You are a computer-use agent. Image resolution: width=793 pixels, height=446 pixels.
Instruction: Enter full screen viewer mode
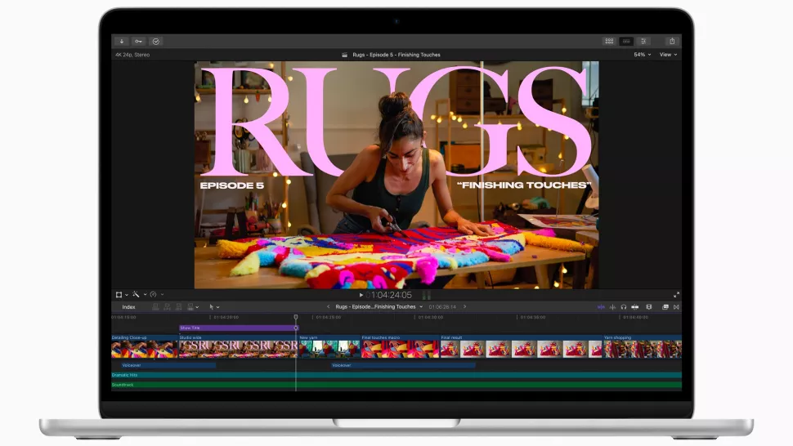[x=676, y=294]
